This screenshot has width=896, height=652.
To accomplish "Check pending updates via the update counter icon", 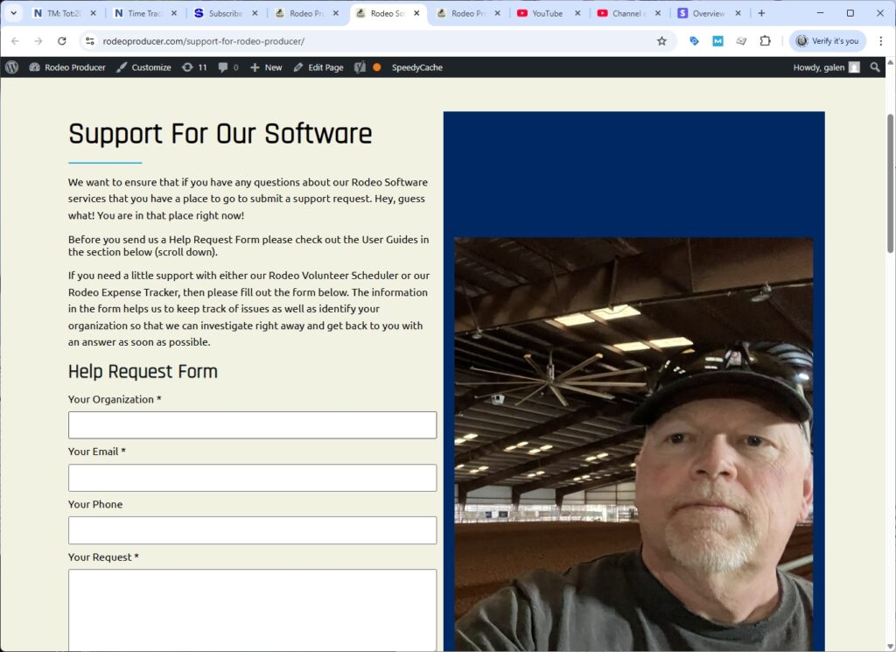I will [x=189, y=67].
